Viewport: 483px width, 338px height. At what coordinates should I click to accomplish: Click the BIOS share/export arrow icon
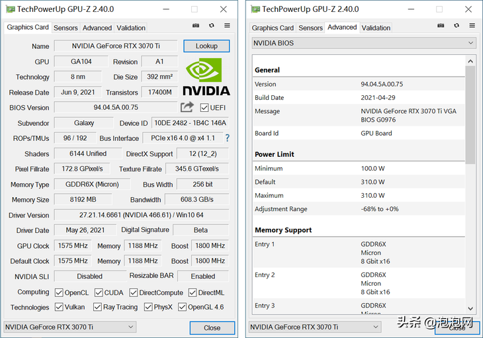coord(187,107)
